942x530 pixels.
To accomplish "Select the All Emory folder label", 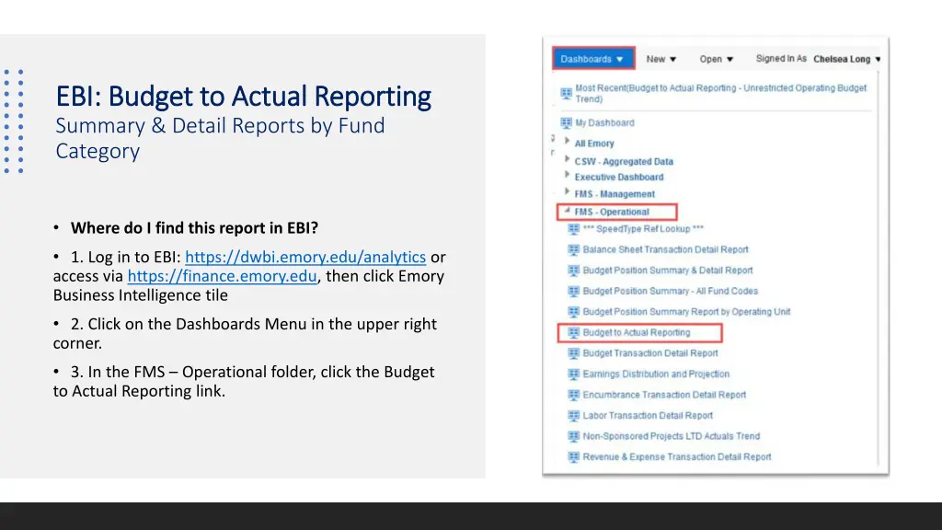I will 594,144.
